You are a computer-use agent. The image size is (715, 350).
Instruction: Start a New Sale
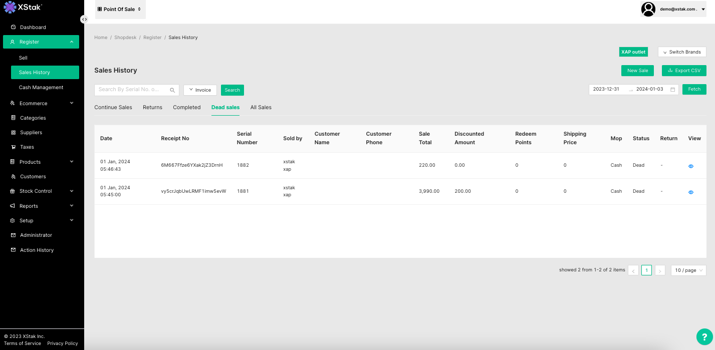(x=637, y=71)
